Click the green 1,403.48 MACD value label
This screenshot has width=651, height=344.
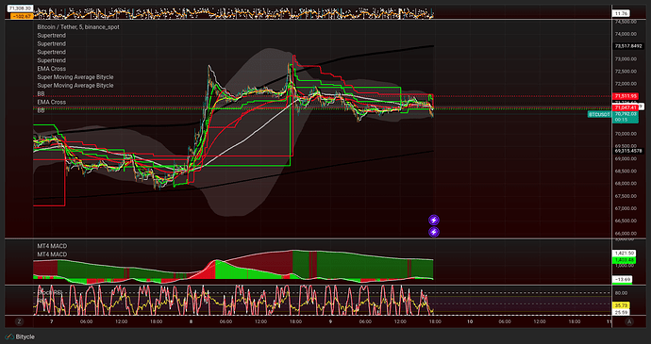(623, 260)
